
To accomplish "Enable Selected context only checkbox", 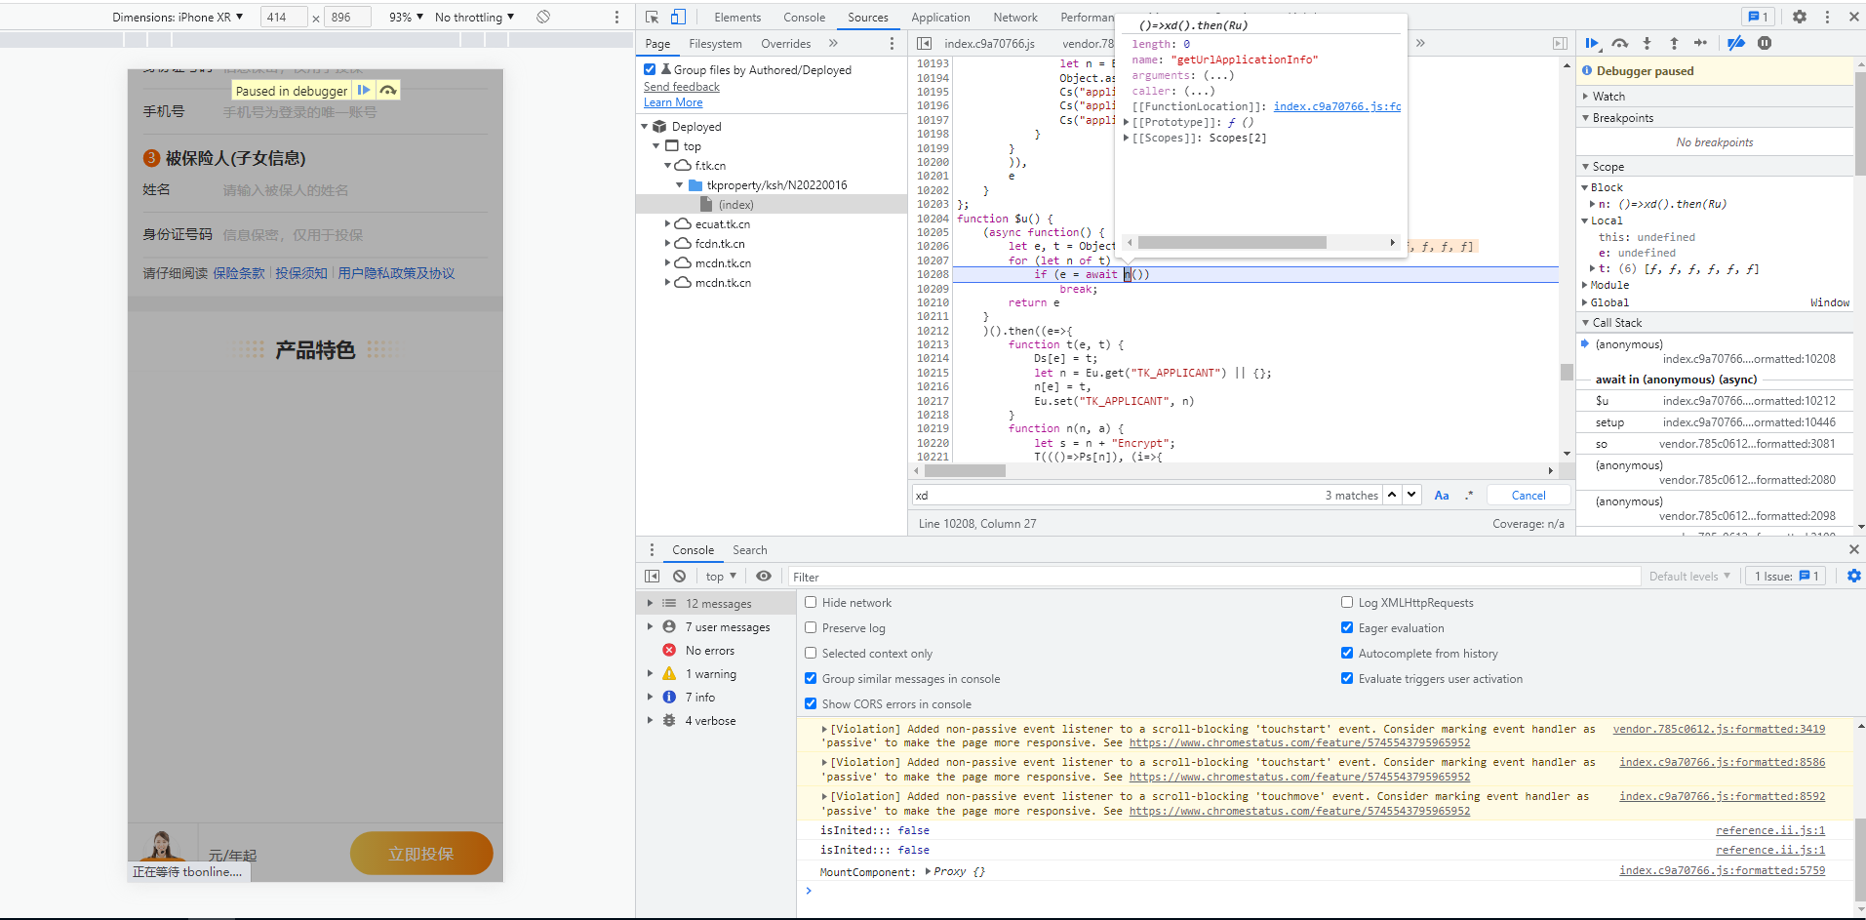I will [811, 653].
